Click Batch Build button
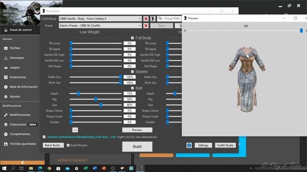This screenshot has width=307, height=172. (53, 145)
